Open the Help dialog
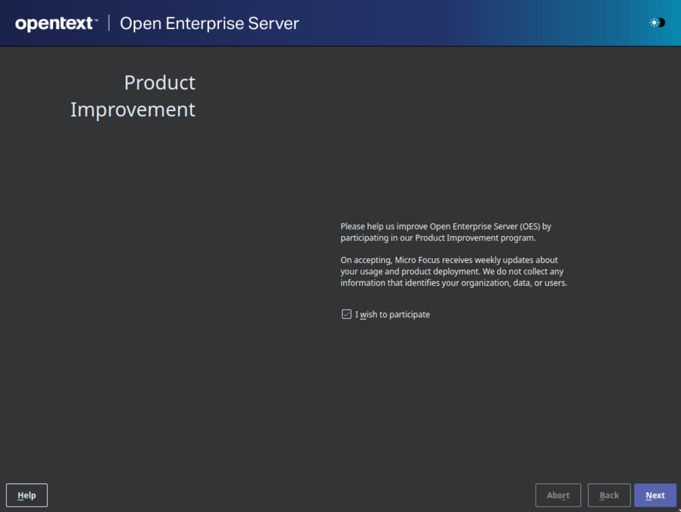This screenshot has height=512, width=681. 27,495
